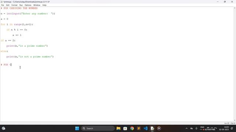Minimize the IDLE window
The width and height of the screenshot is (236, 132).
218,2
